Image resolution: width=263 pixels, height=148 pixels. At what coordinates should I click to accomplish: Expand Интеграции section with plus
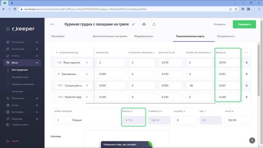[x=37, y=49]
